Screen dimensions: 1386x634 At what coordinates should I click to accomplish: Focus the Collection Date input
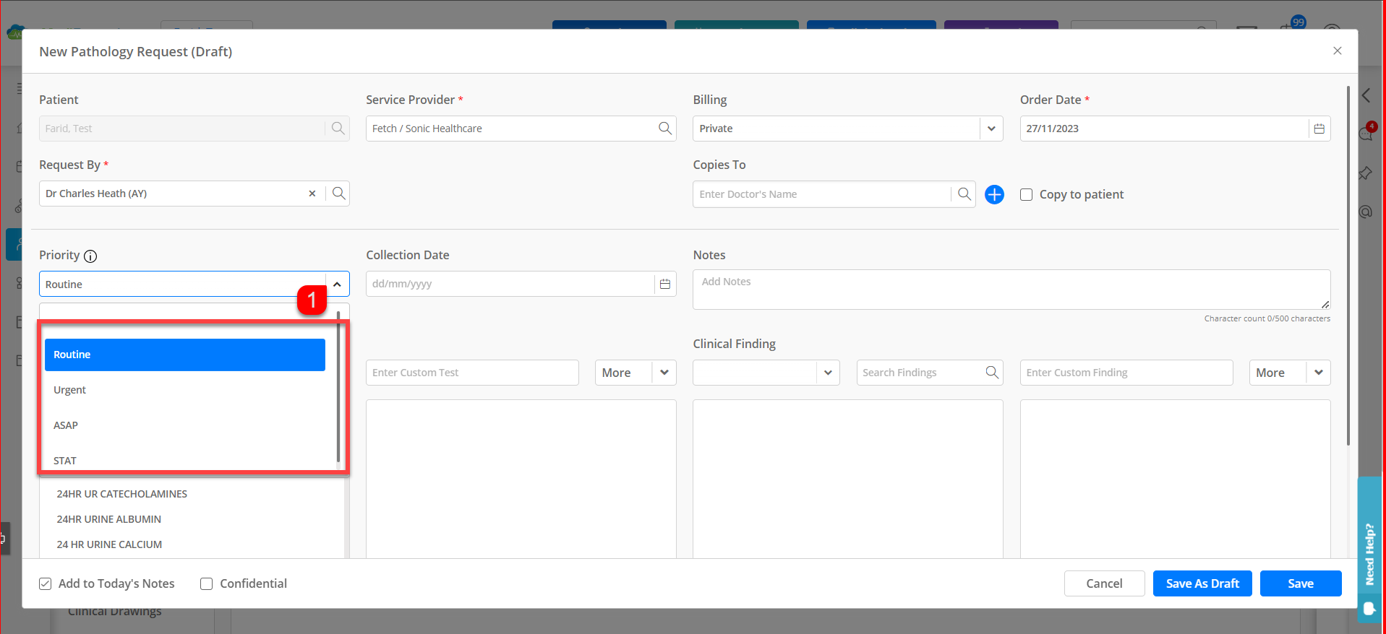click(x=510, y=284)
